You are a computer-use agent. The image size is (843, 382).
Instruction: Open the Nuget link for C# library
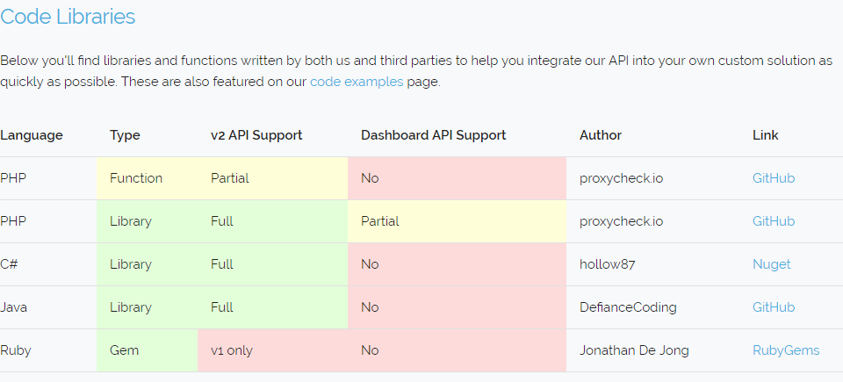[x=771, y=264]
